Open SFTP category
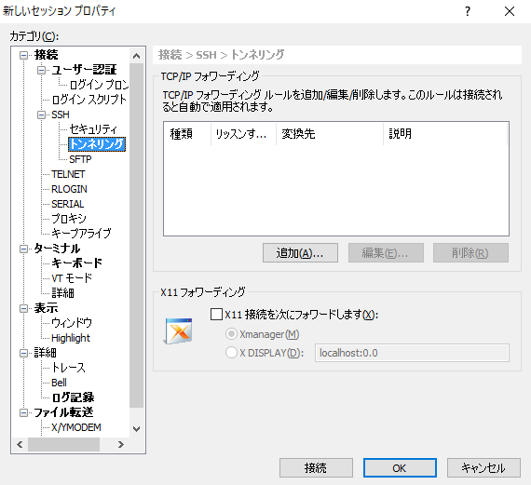This screenshot has height=485, width=531. (80, 159)
